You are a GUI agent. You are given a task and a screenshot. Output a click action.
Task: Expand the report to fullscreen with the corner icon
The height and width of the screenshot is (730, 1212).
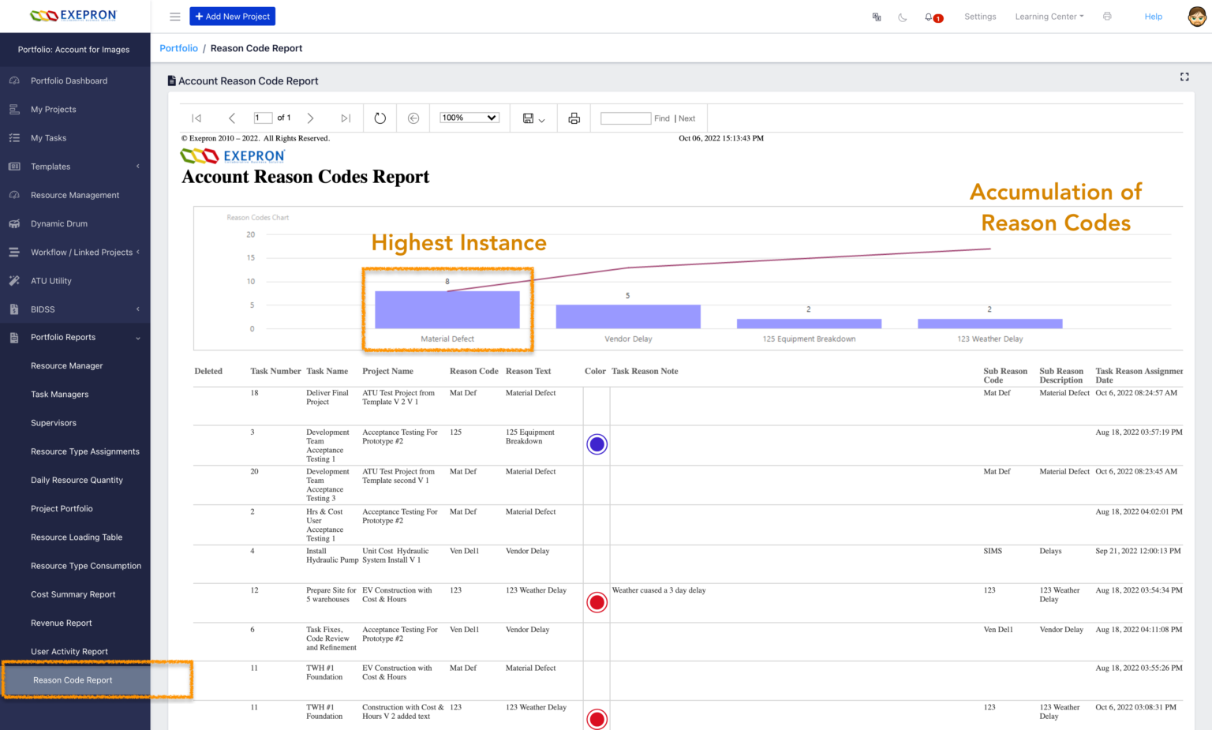(x=1184, y=77)
